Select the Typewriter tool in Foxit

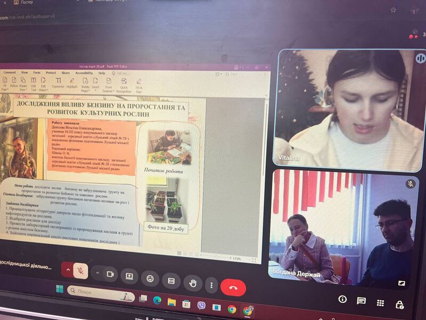(x=58, y=83)
